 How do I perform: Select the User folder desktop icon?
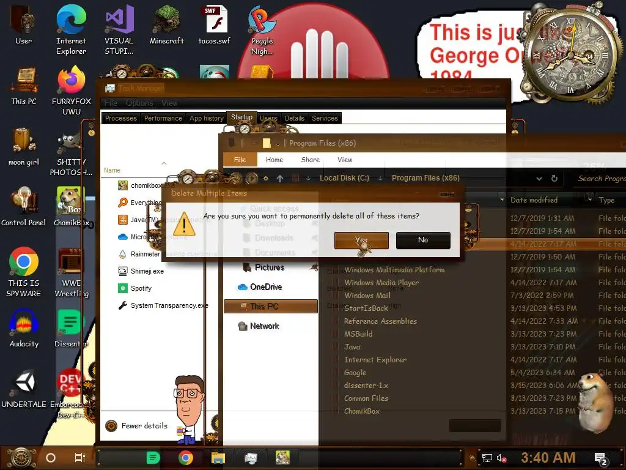24,24
